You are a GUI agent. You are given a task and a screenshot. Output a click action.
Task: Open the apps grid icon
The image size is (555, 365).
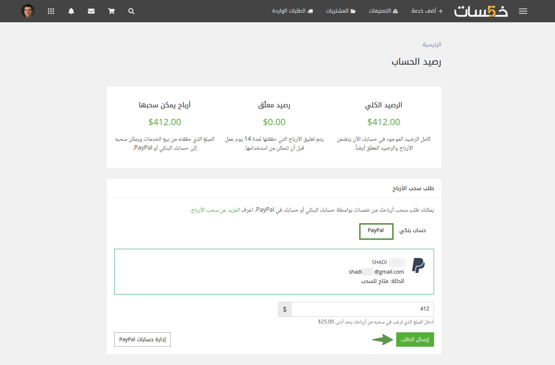[x=51, y=11]
